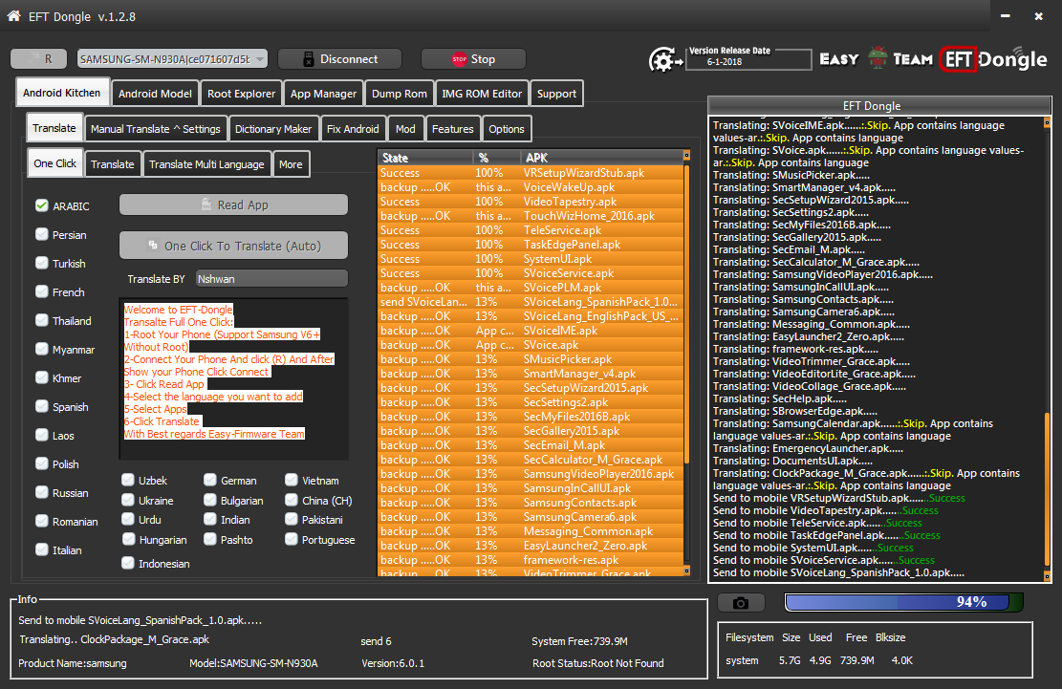Check the Uzbek checkbox
1062x689 pixels.
128,480
